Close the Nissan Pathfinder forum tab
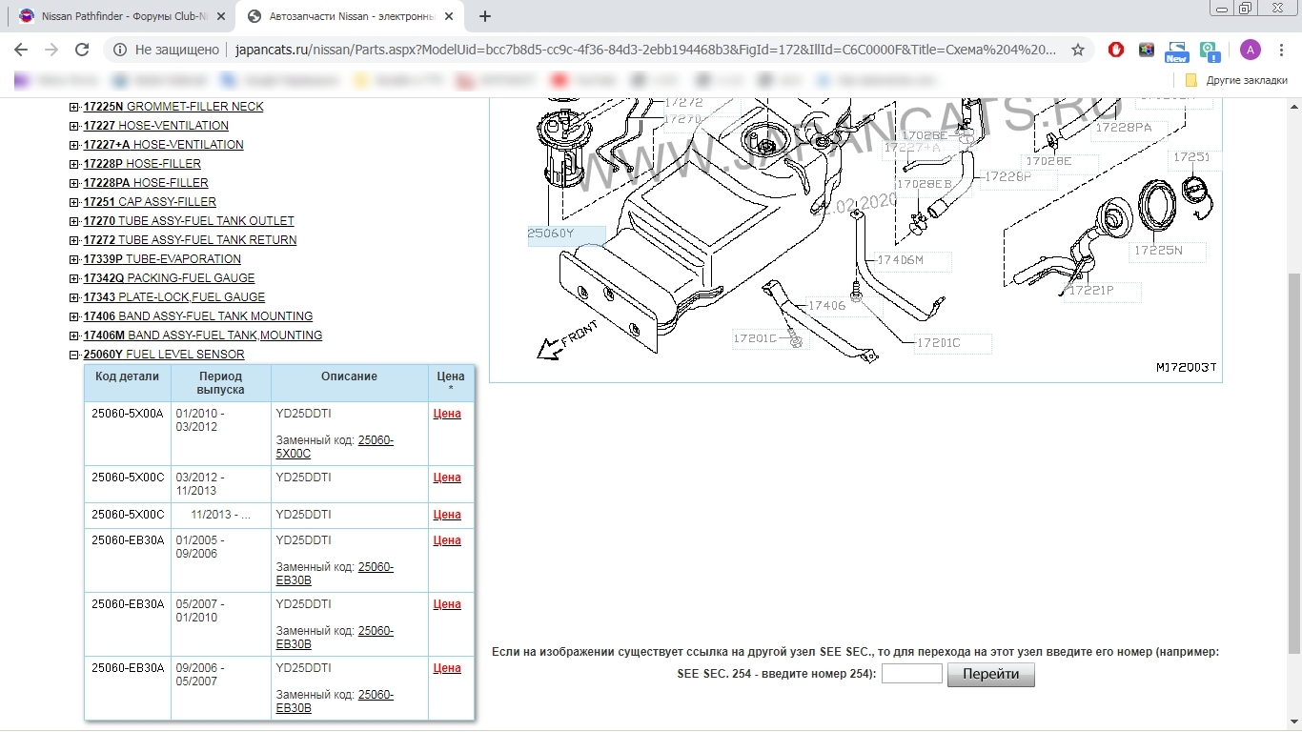The width and height of the screenshot is (1302, 732). tap(220, 16)
